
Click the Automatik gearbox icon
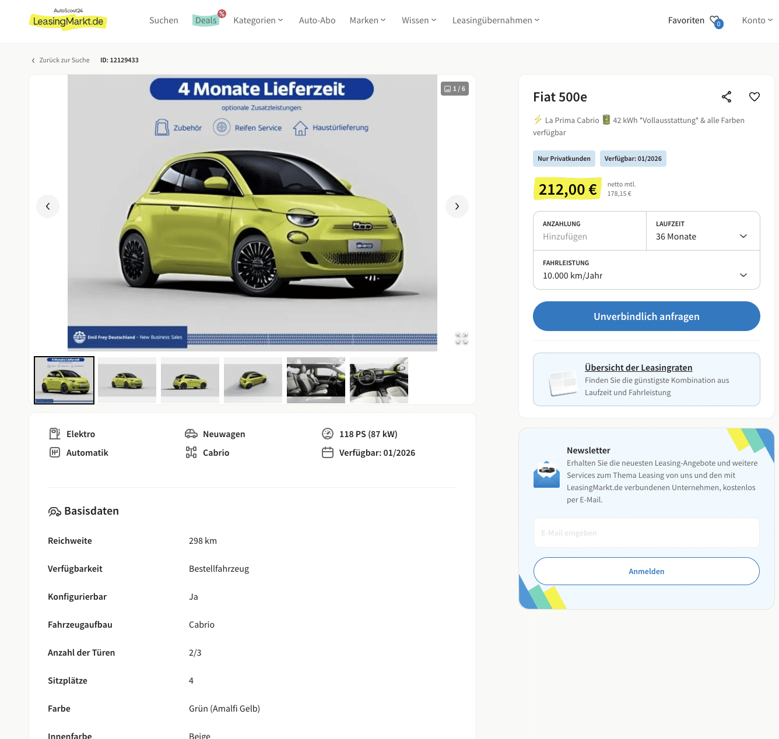pyautogui.click(x=55, y=452)
